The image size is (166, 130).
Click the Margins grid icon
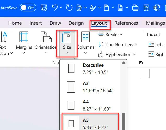click(x=24, y=37)
